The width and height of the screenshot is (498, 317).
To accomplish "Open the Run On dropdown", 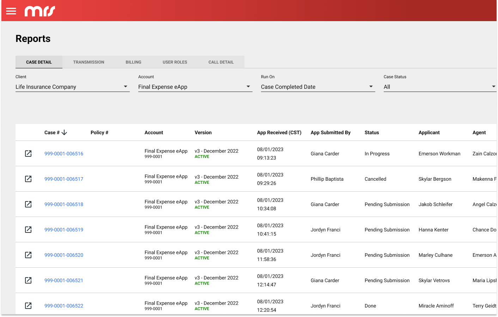I will pos(317,87).
